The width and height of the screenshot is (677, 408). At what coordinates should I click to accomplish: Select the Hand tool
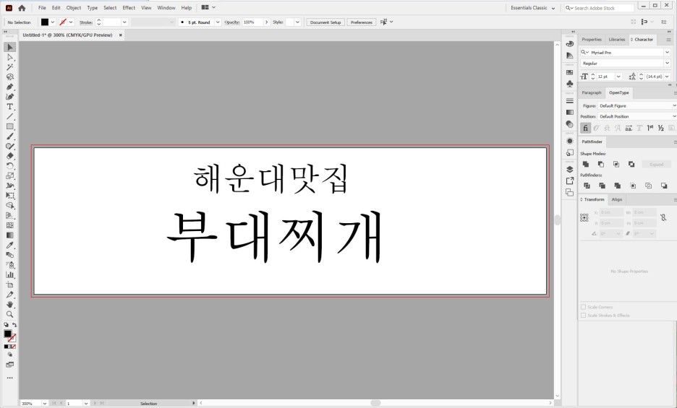coord(10,305)
